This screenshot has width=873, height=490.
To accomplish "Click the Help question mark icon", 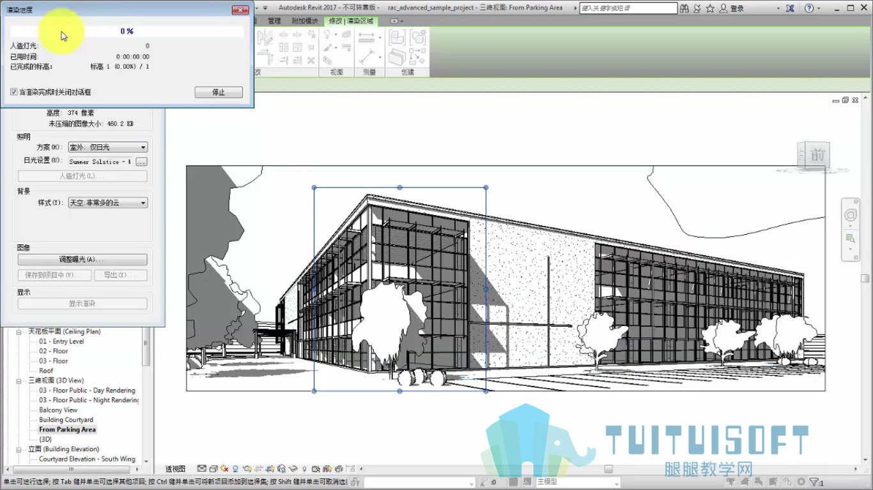I will click(809, 8).
